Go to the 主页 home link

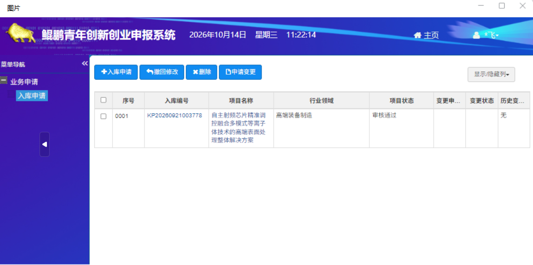pos(426,35)
